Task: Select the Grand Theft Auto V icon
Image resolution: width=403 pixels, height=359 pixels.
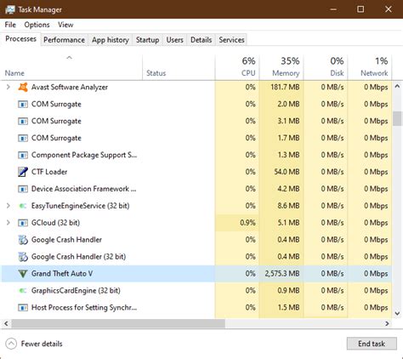Action: (23, 274)
